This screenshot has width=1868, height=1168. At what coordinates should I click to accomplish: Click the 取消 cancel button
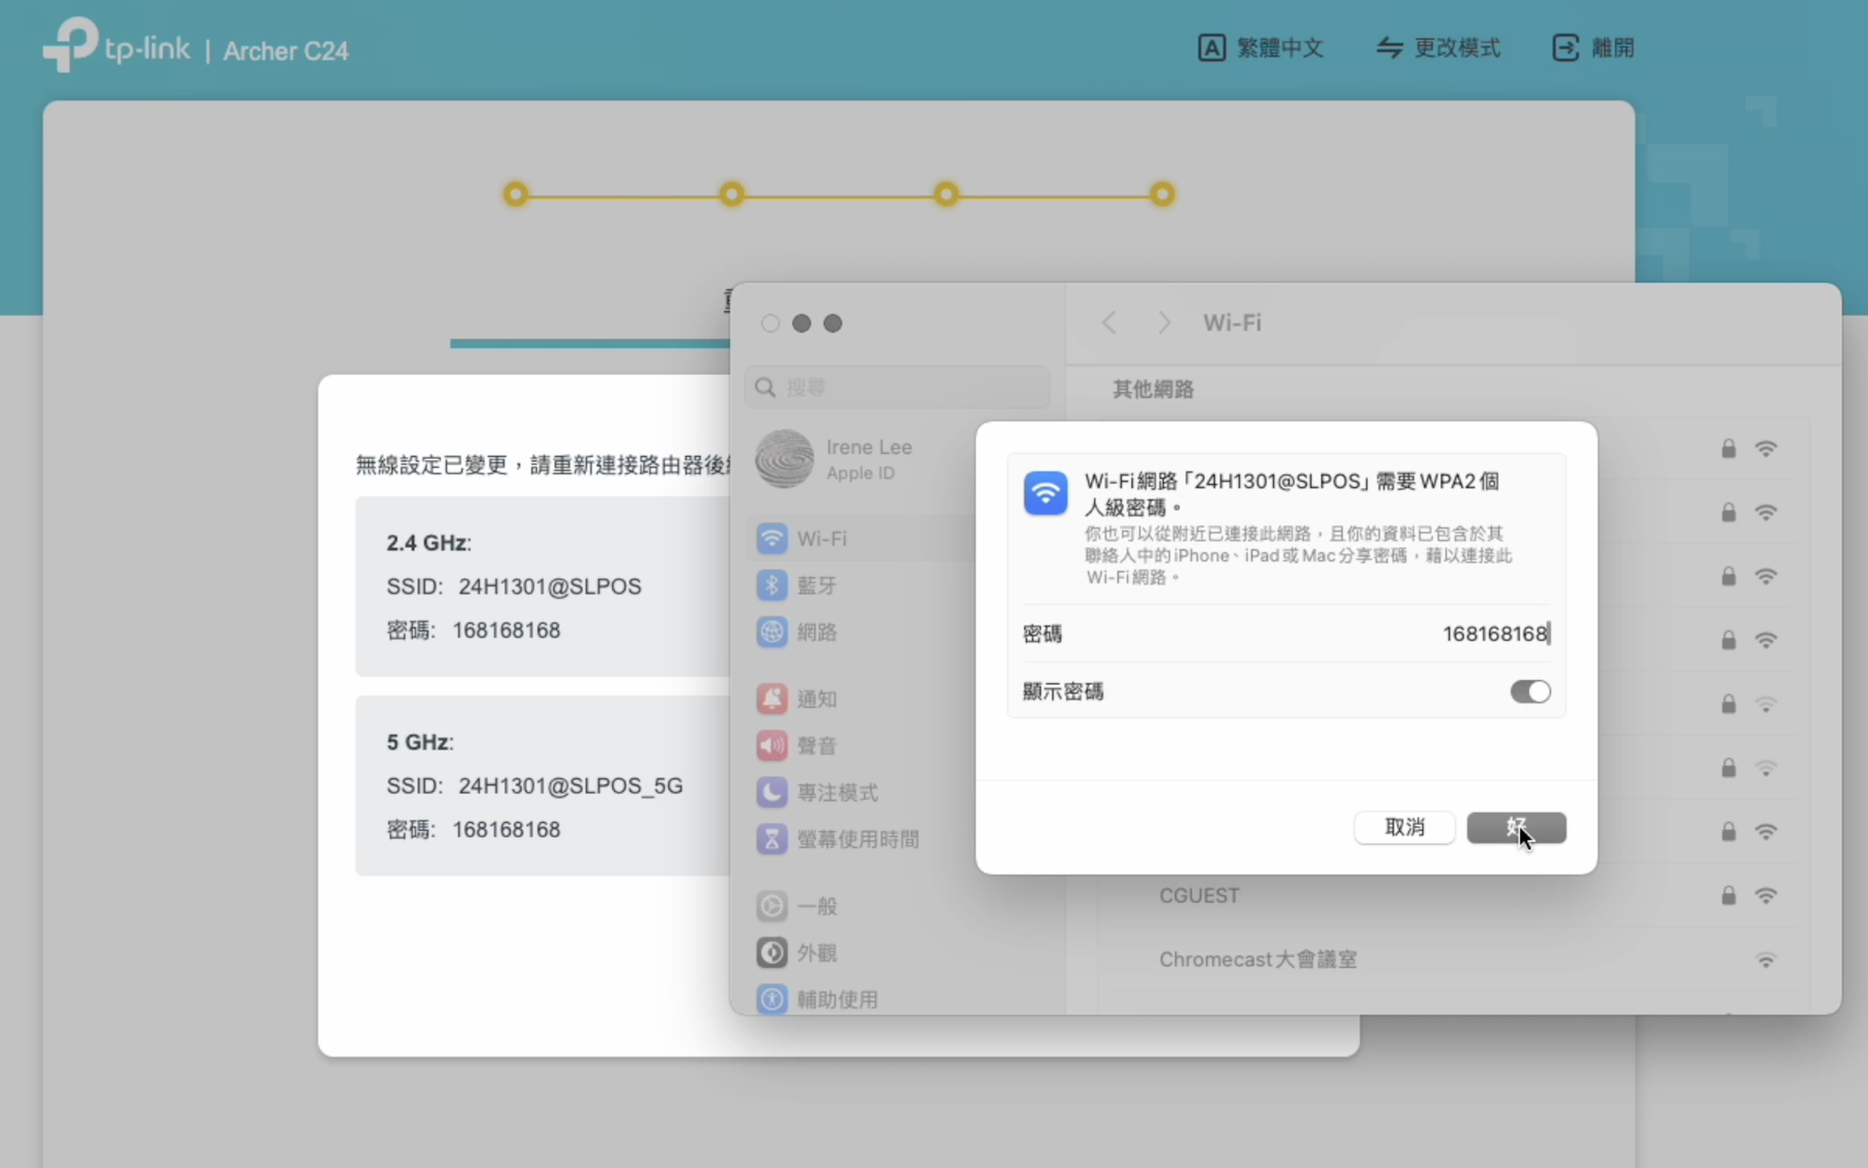click(x=1404, y=827)
